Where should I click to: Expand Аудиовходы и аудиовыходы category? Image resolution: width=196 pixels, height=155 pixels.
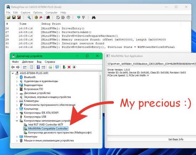17,81
